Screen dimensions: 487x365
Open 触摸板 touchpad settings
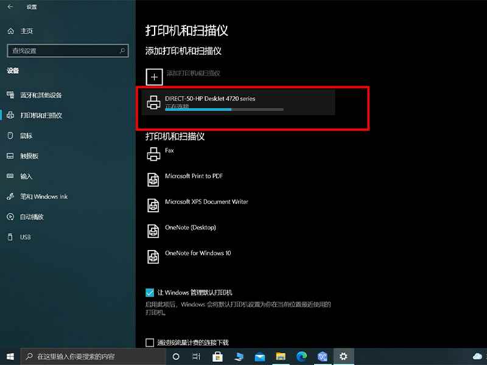click(x=29, y=156)
